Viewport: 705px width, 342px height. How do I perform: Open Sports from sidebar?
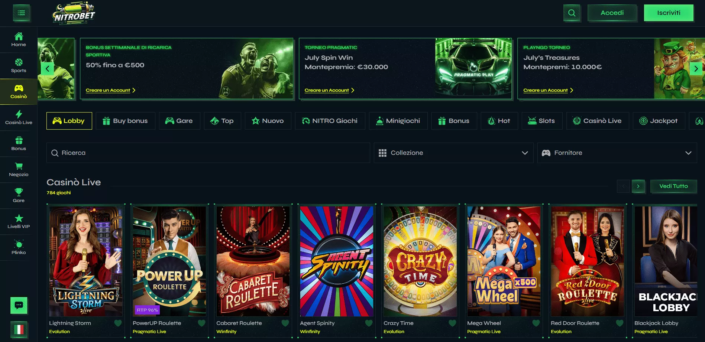[x=19, y=65]
